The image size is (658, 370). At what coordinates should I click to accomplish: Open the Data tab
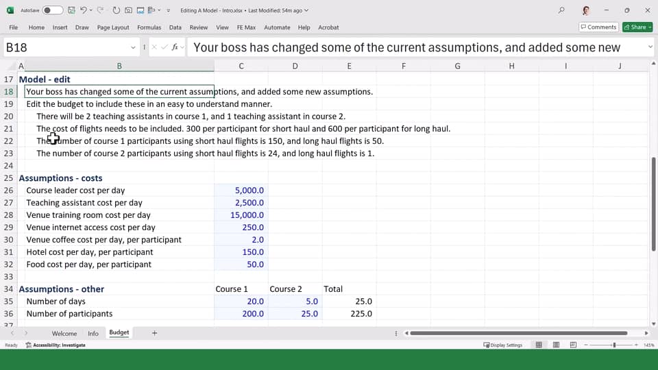pos(175,27)
